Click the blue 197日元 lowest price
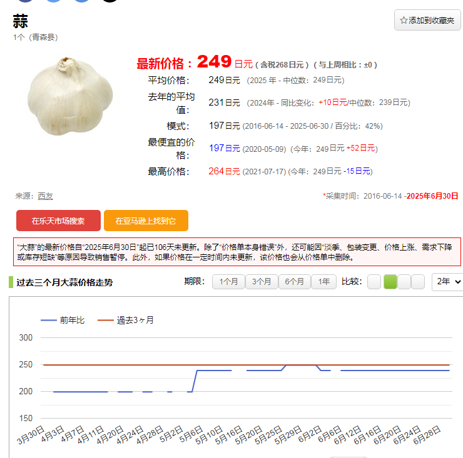 pos(225,148)
